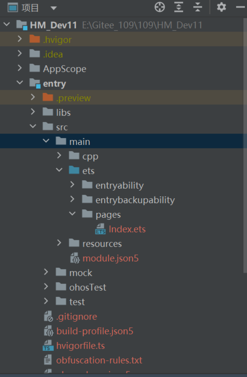Select obfuscation-rules.txt in tree
Screen dimensions: 247x377
[x=99, y=360]
